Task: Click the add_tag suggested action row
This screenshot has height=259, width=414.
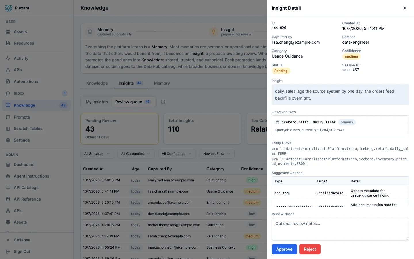Action: (x=340, y=193)
